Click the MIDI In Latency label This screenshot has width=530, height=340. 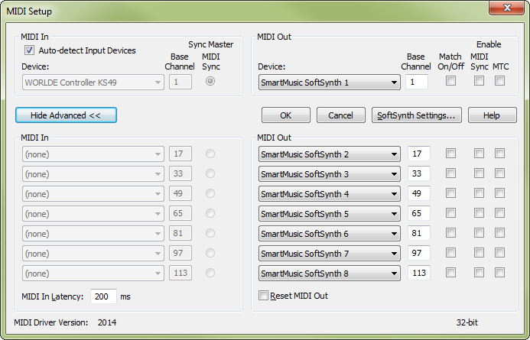pyautogui.click(x=53, y=296)
